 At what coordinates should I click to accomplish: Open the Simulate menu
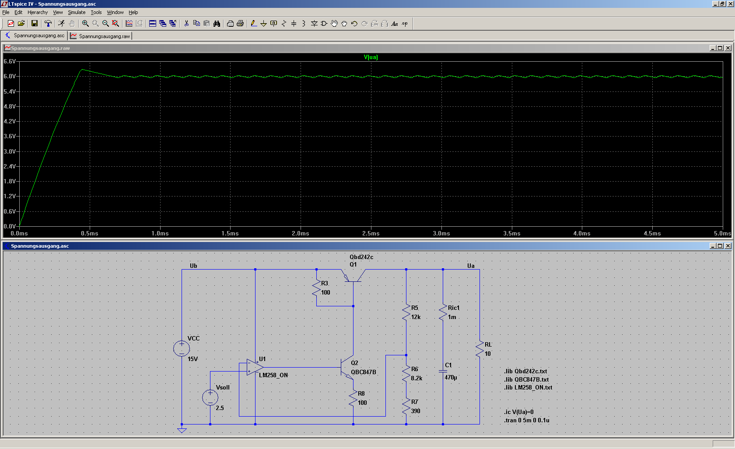coord(77,12)
